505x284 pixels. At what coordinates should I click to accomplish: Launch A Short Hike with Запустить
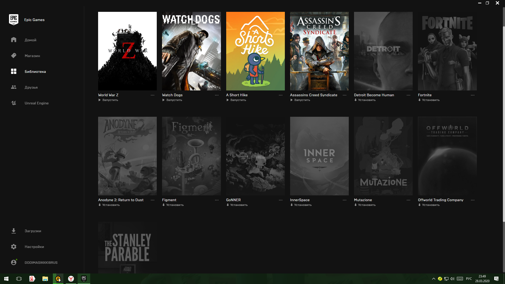236,100
